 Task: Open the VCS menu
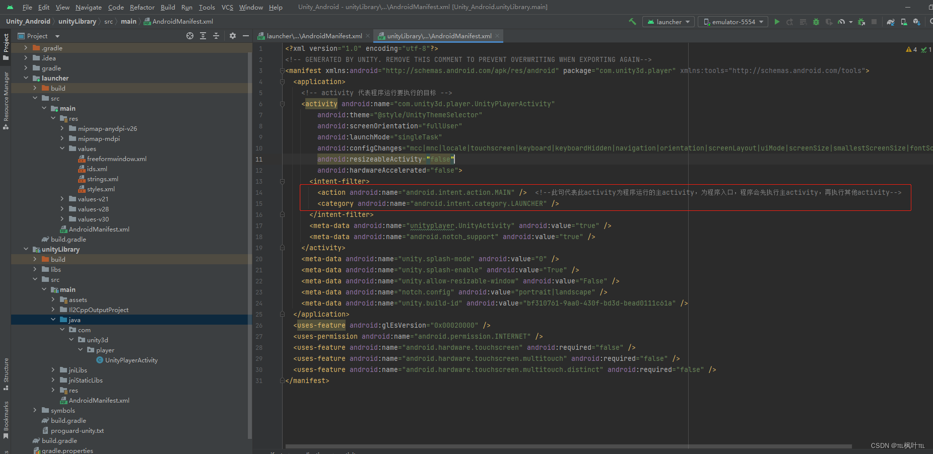227,7
